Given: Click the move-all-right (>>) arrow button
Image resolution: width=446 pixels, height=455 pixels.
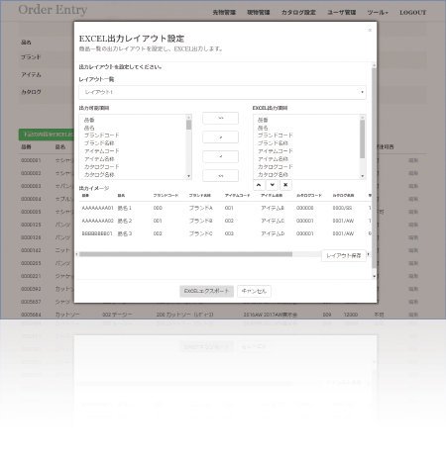Looking at the screenshot, I should click(220, 118).
